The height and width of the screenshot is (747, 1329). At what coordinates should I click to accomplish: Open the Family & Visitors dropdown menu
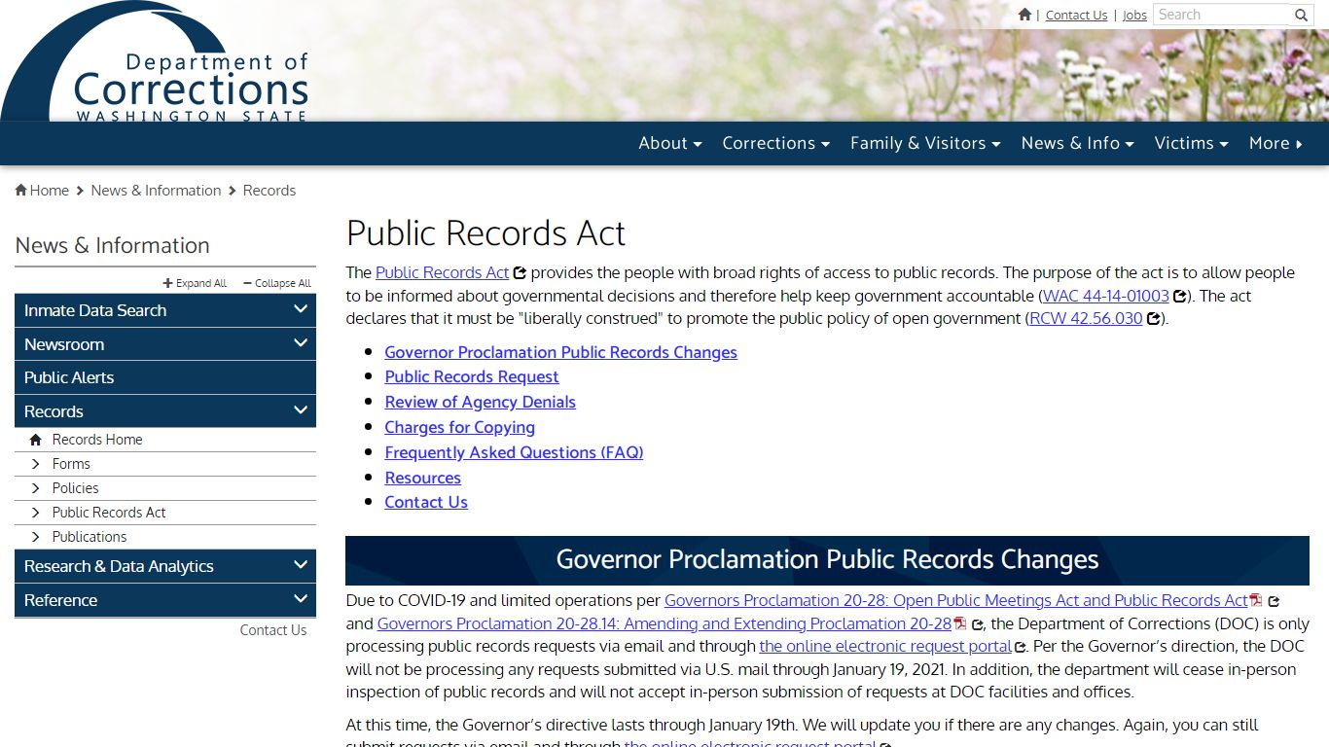coord(925,143)
